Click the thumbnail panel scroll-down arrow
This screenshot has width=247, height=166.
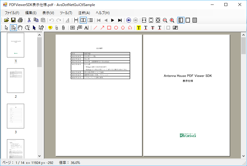39,156
